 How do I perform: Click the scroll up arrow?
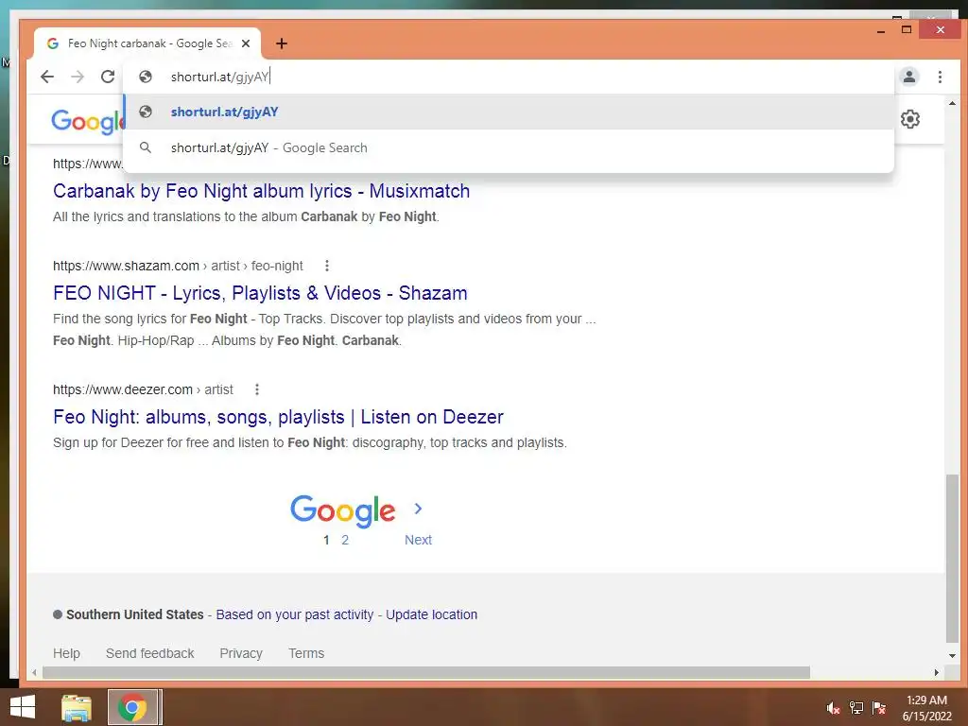[952, 103]
